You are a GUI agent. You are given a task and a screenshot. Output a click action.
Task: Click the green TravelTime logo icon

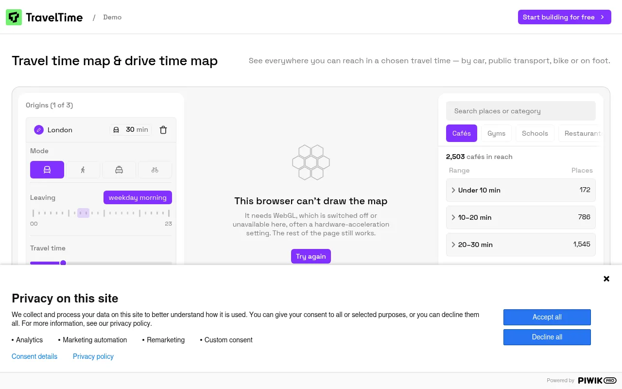coord(14,18)
